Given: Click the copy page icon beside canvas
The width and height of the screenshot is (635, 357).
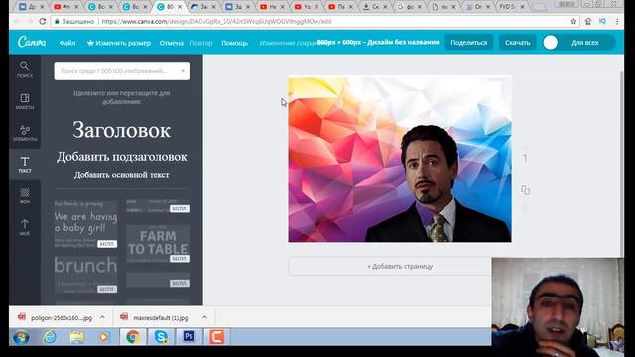Looking at the screenshot, I should click(x=525, y=190).
